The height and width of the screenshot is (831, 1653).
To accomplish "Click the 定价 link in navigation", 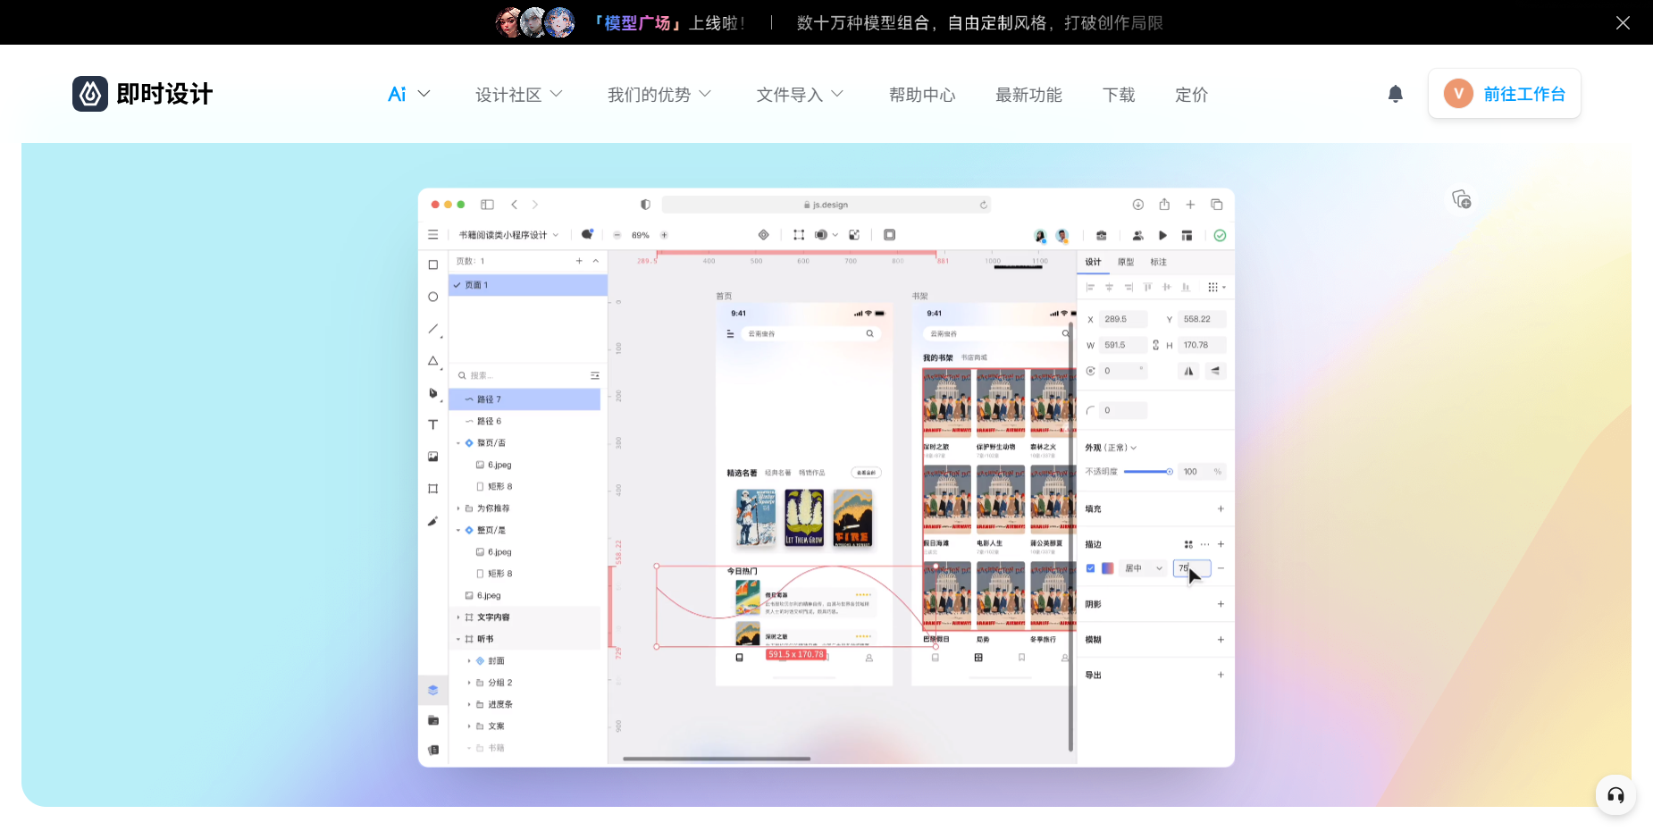I will pos(1191,95).
